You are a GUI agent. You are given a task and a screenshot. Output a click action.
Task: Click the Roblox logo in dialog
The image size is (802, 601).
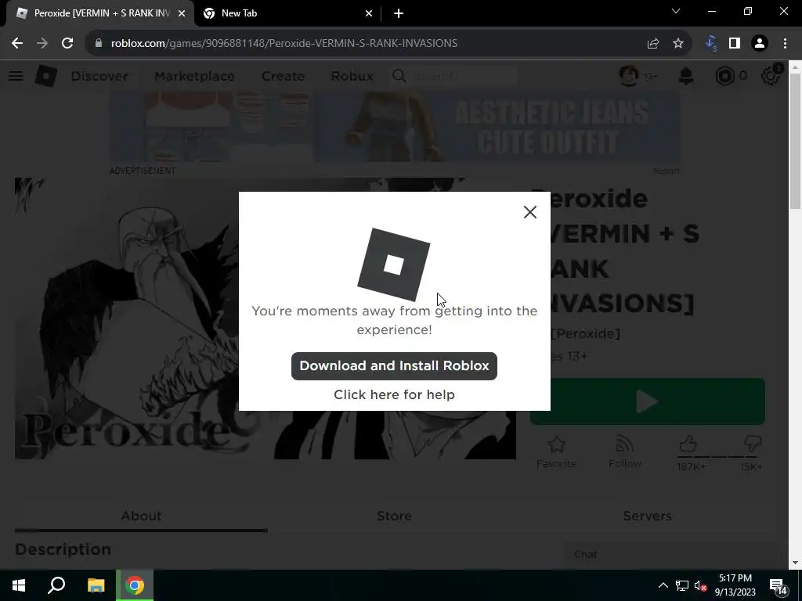coord(393,265)
